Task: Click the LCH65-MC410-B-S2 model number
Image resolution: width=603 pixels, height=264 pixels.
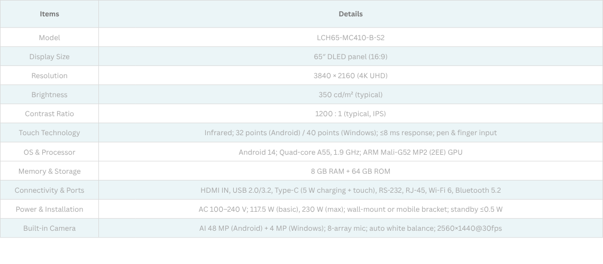Action: (350, 37)
